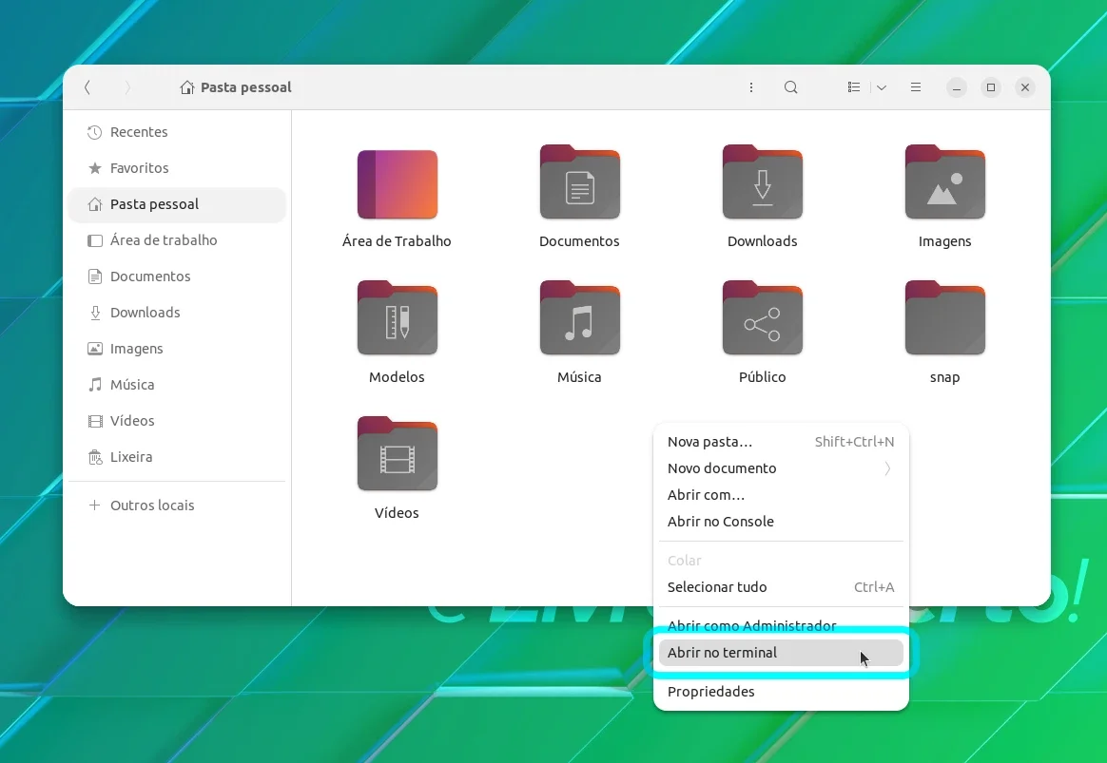Choose Abrir no Console
The width and height of the screenshot is (1107, 763).
pos(781,522)
